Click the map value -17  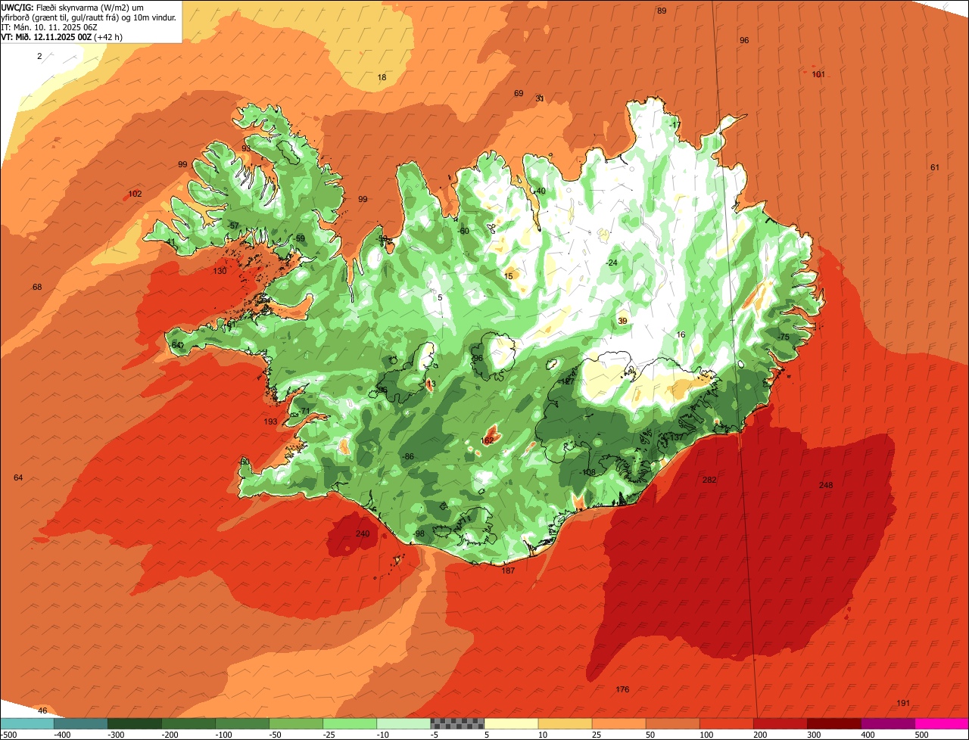tap(675, 125)
